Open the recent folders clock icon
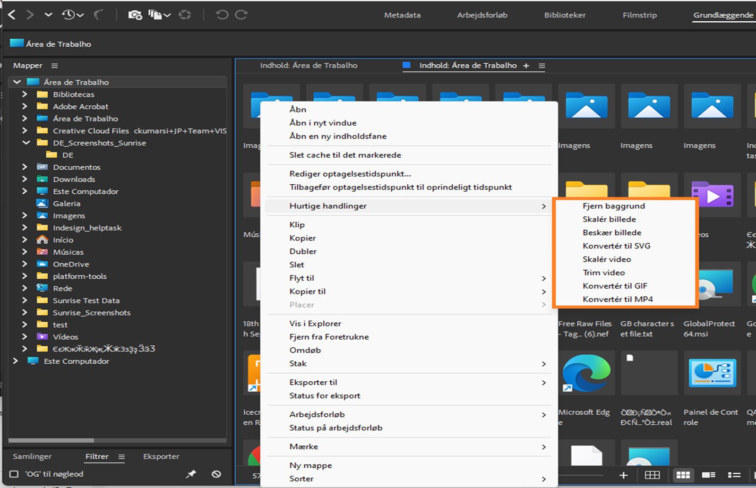756x488 pixels. [69, 15]
